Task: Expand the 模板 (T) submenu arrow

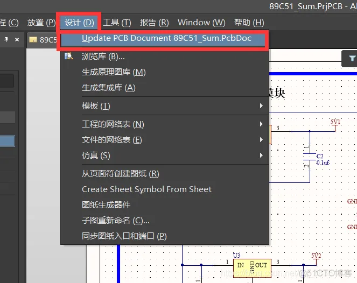Action: pyautogui.click(x=261, y=106)
